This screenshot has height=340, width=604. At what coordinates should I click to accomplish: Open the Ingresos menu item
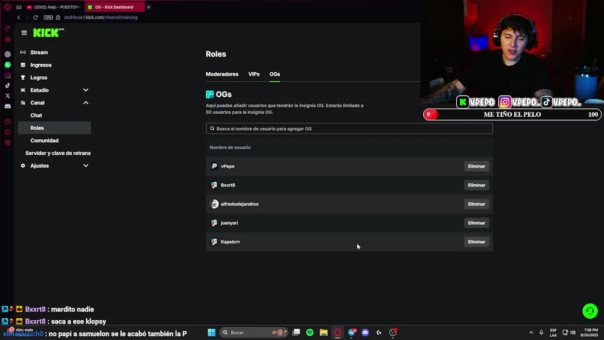pyautogui.click(x=41, y=65)
